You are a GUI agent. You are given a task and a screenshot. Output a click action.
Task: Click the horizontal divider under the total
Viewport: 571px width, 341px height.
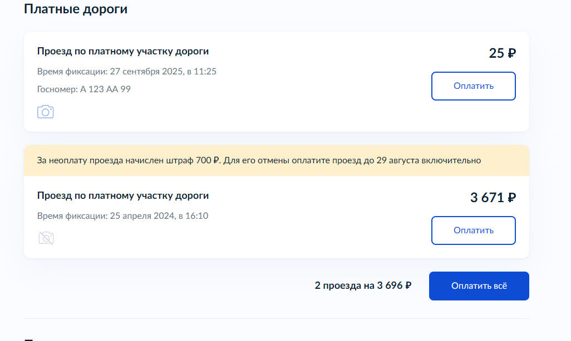click(x=277, y=318)
